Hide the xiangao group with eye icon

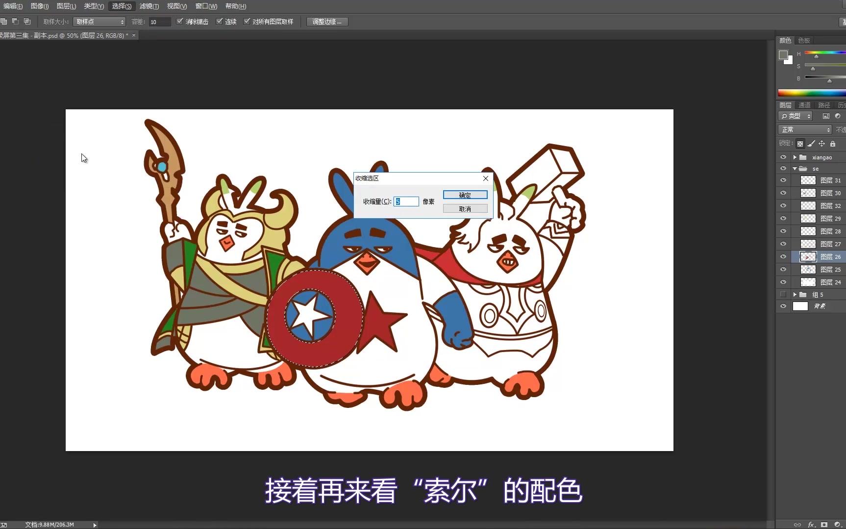[783, 157]
